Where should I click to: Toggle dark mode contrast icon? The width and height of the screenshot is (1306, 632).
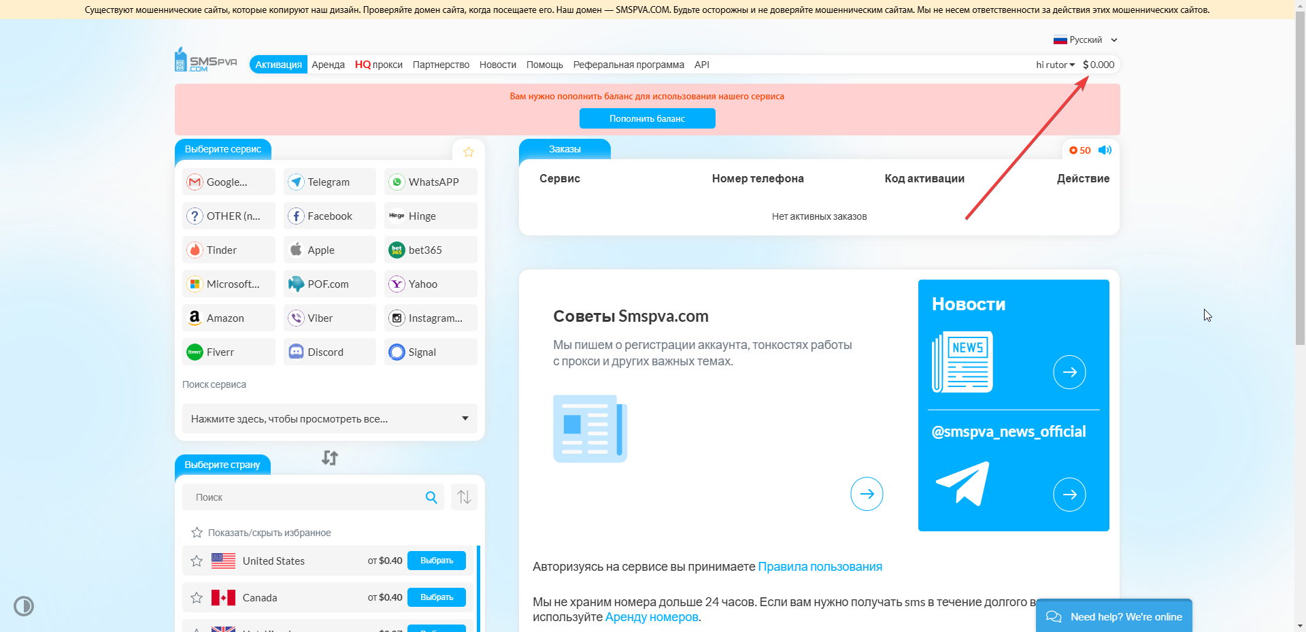pyautogui.click(x=24, y=606)
